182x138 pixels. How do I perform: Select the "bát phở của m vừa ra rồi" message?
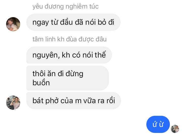pos(74,101)
